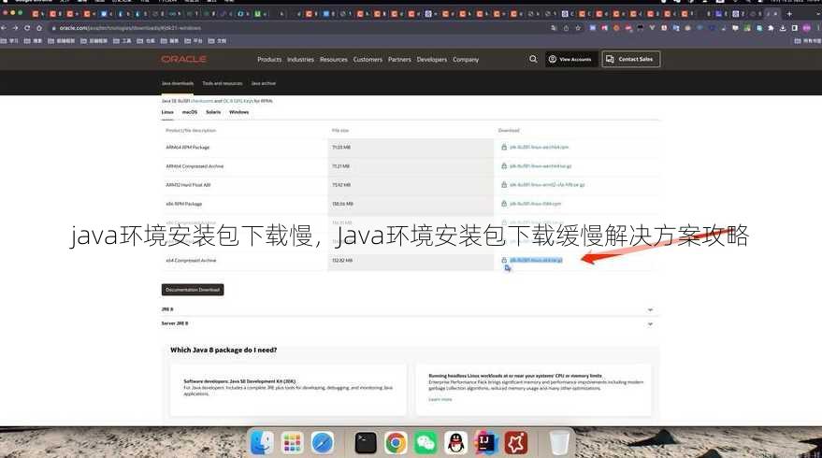This screenshot has height=458, width=822.
Task: Download the ARM64 RPM Package file link
Action: click(539, 148)
